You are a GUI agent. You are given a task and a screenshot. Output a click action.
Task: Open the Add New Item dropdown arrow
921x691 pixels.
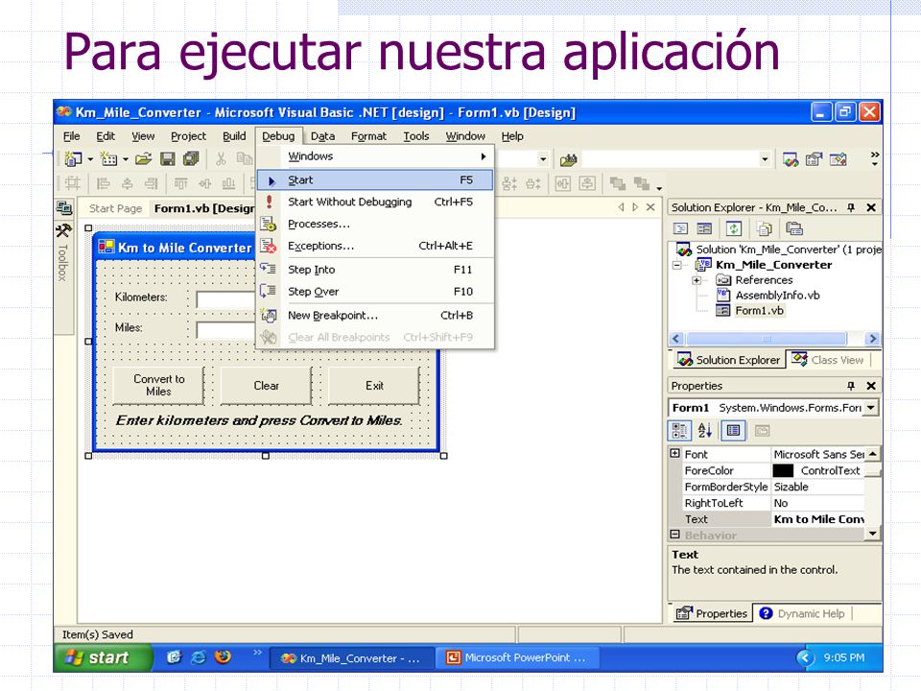126,159
